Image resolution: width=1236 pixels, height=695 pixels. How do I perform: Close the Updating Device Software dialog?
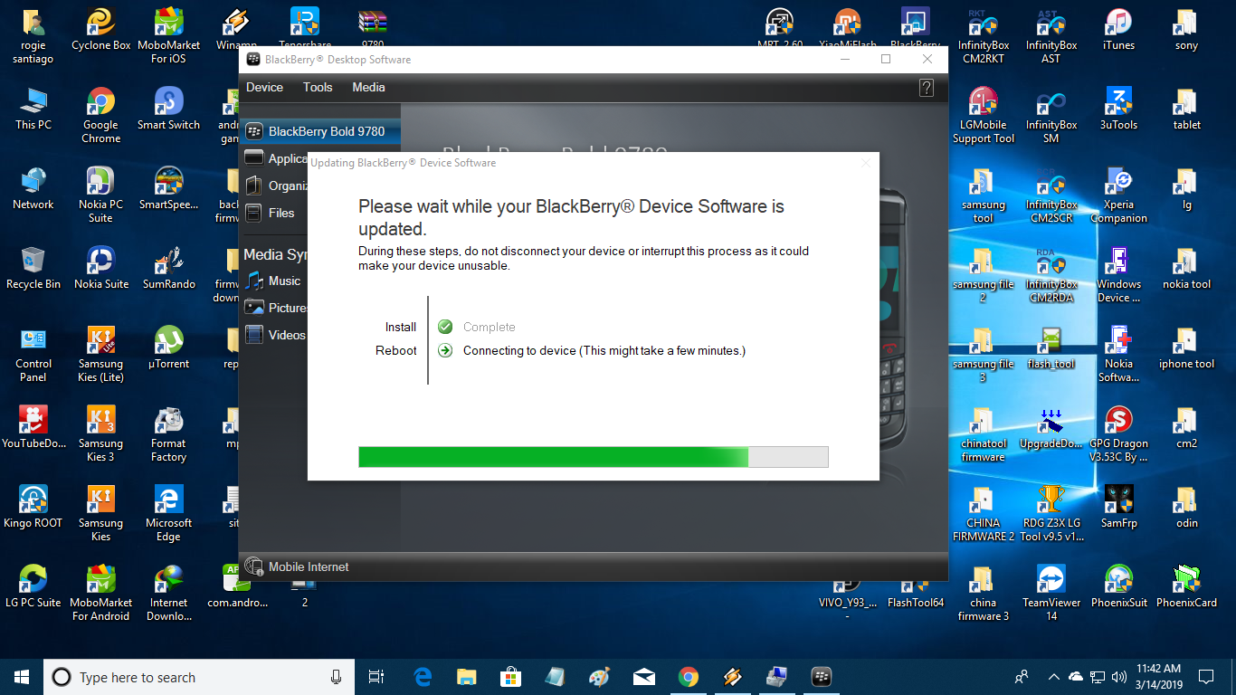(866, 163)
